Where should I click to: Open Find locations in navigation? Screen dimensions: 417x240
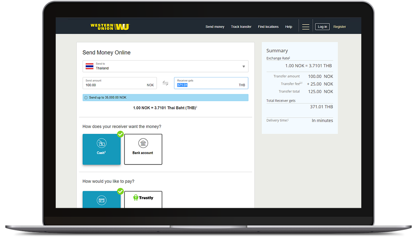click(268, 27)
